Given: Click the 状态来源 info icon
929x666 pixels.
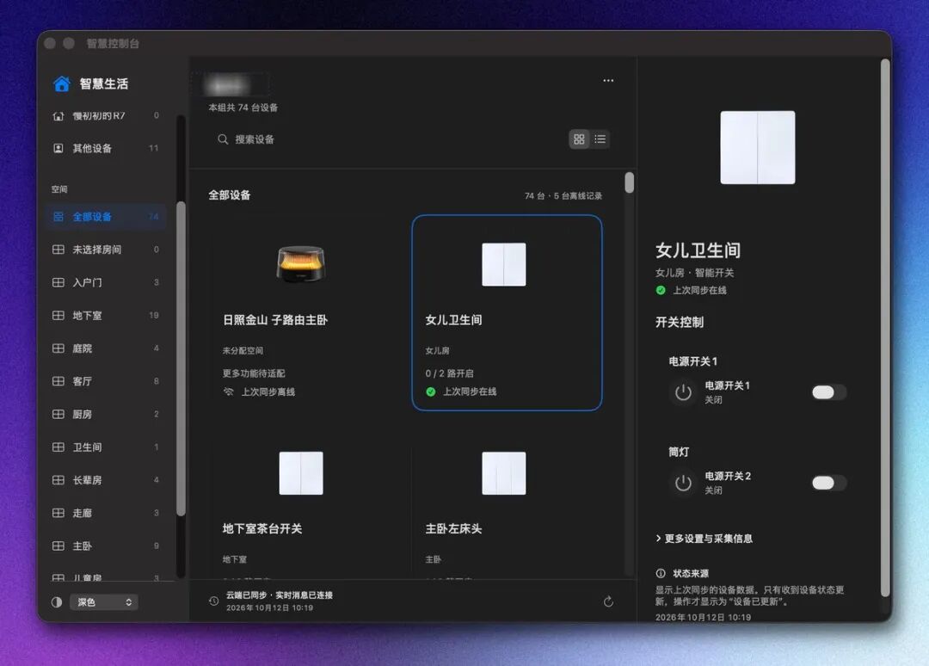Looking at the screenshot, I should point(661,573).
